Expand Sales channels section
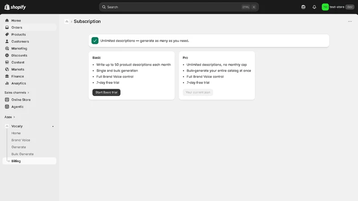 pyautogui.click(x=17, y=92)
